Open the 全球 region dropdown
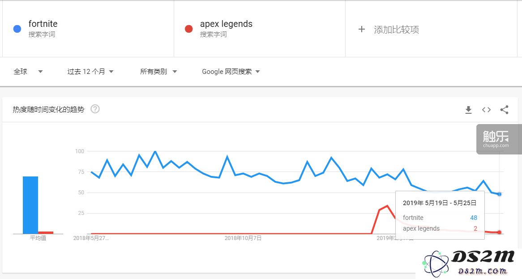This screenshot has height=279, width=522. (x=28, y=72)
